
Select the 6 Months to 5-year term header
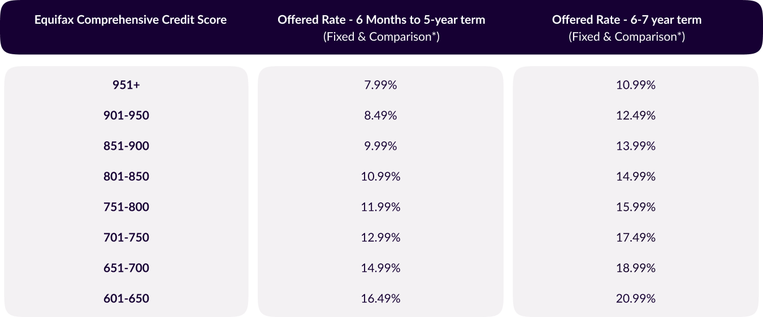point(381,20)
